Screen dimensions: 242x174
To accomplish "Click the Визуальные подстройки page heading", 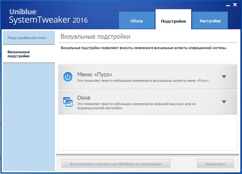I will tap(95, 37).
